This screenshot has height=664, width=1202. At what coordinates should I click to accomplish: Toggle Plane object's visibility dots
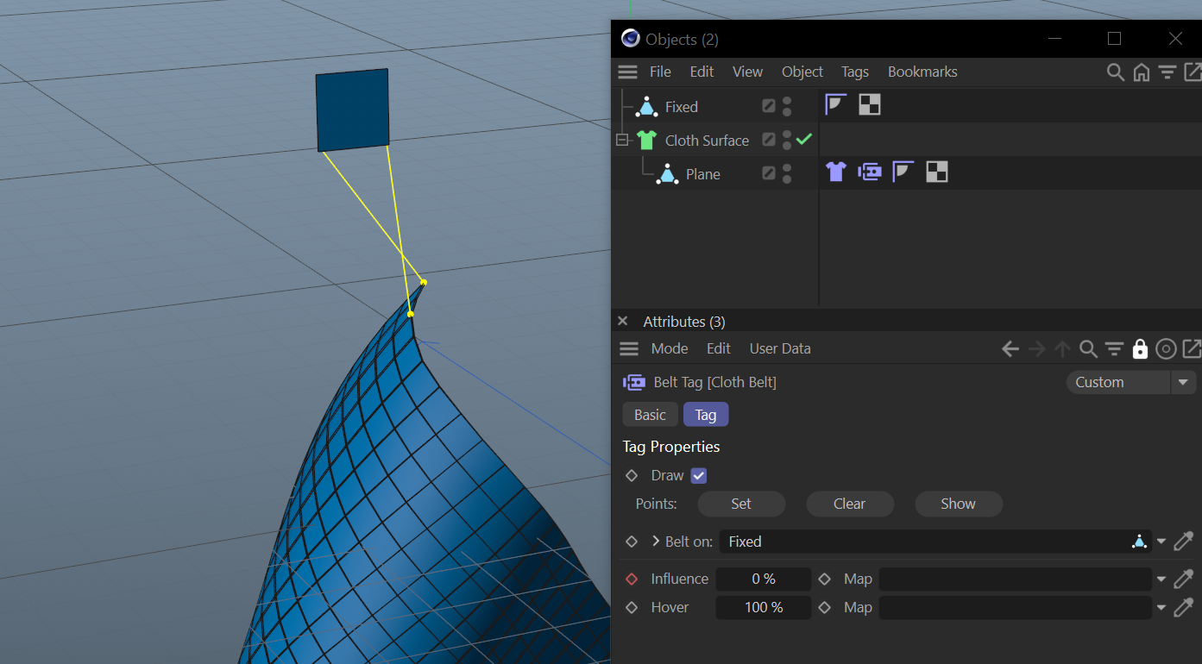pyautogui.click(x=787, y=173)
